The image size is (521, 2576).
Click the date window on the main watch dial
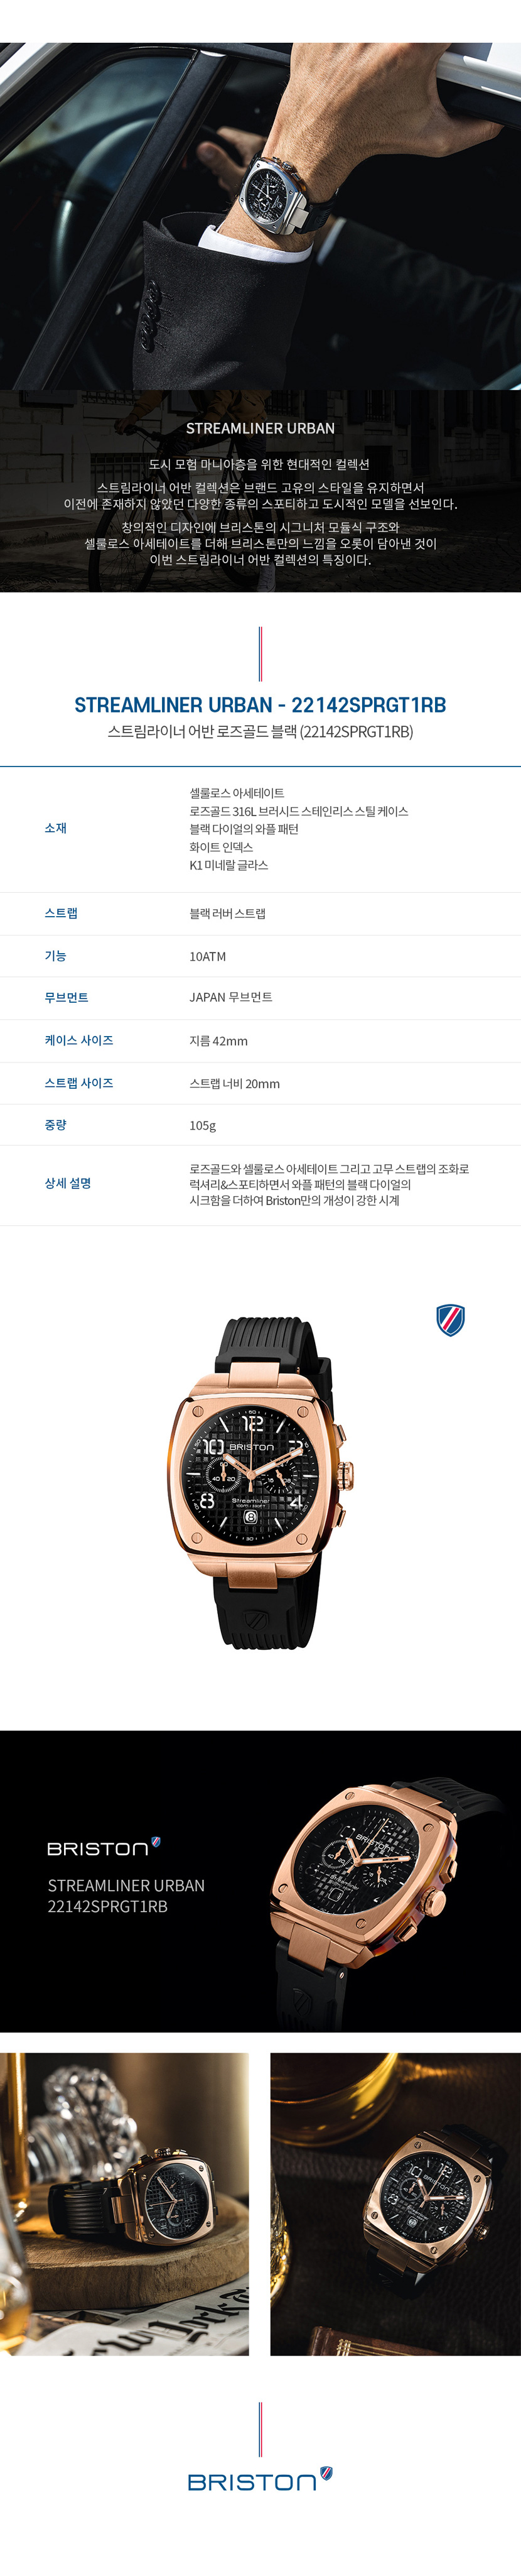[251, 1517]
